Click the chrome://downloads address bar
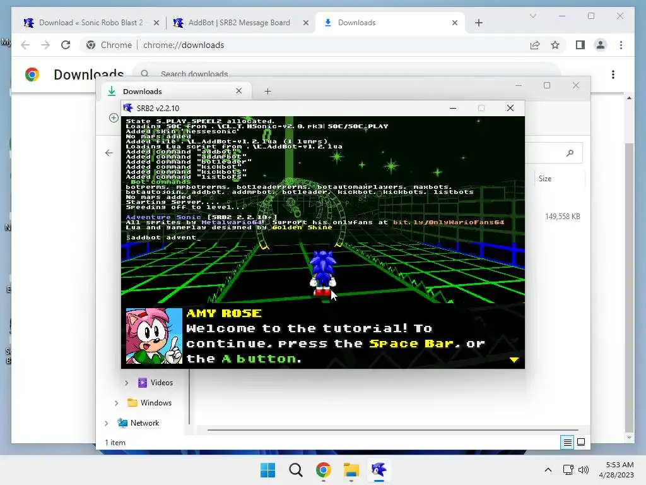The width and height of the screenshot is (646, 485). [x=305, y=45]
